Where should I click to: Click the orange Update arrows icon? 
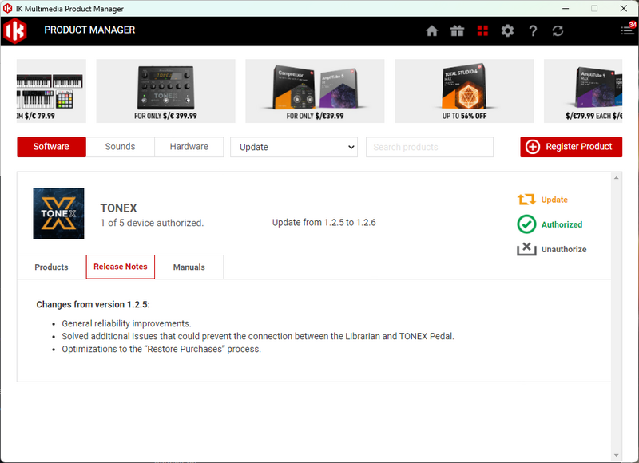pyautogui.click(x=526, y=200)
